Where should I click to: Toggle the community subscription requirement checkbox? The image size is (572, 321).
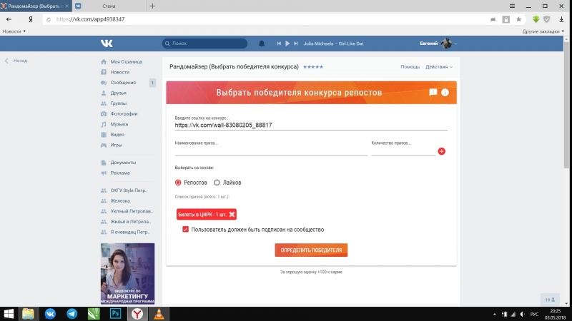(185, 229)
